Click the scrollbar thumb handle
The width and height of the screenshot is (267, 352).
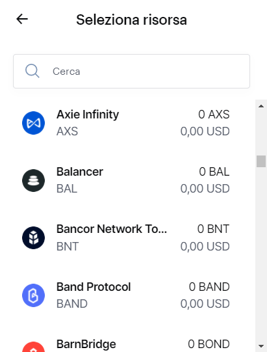261,161
